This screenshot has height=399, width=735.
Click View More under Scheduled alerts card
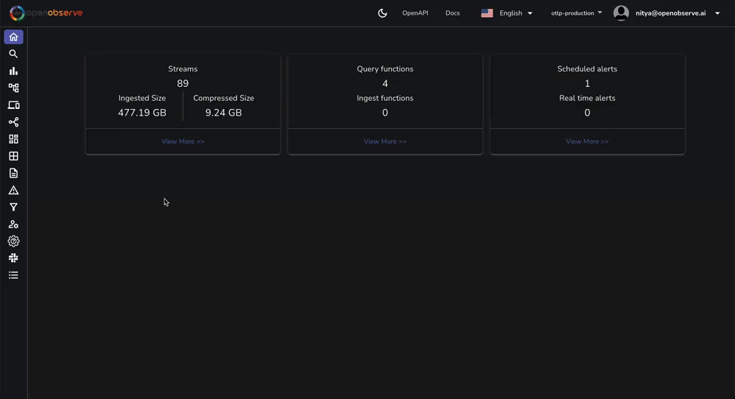(x=587, y=141)
